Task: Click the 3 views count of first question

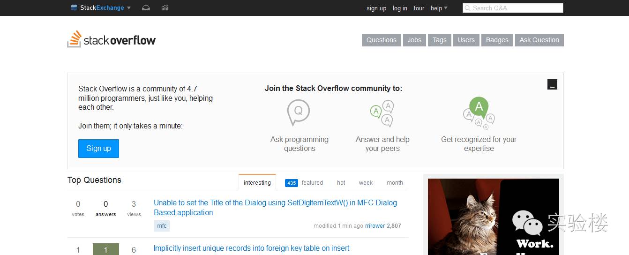Action: [134, 208]
